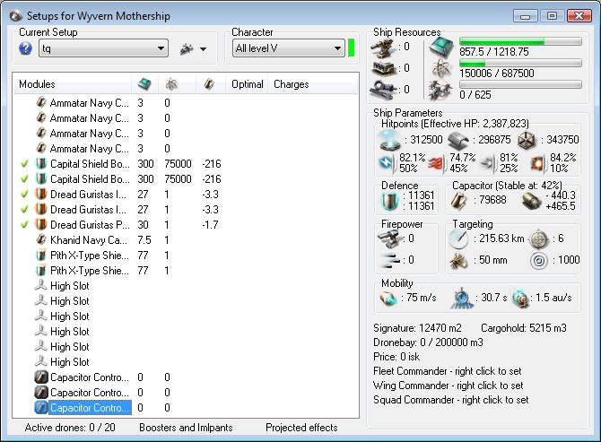Click the green skill status indicator

(x=351, y=48)
